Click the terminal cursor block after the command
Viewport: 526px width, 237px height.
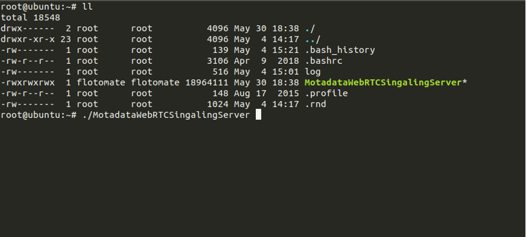click(258, 115)
